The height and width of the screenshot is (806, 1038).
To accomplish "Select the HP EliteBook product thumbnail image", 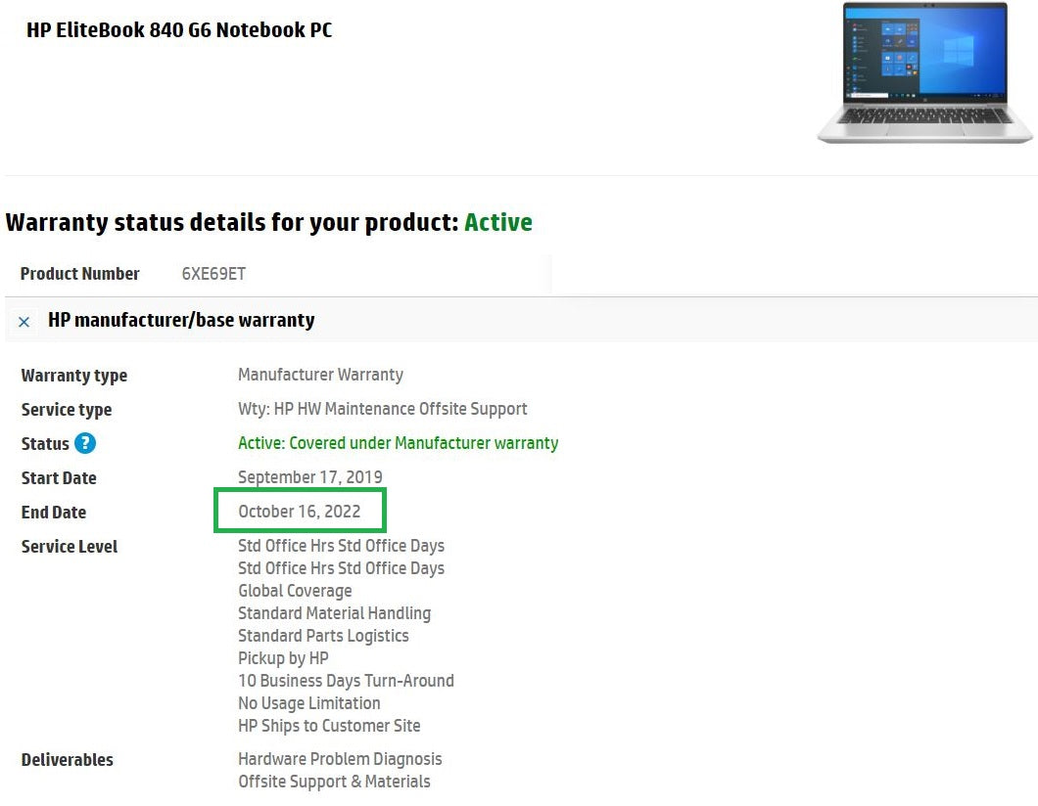I will click(923, 73).
